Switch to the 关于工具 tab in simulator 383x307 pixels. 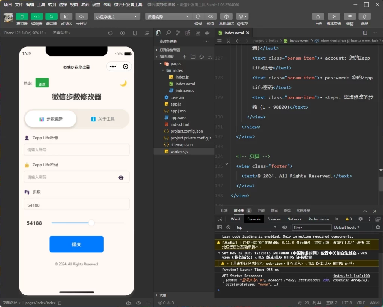tap(104, 118)
